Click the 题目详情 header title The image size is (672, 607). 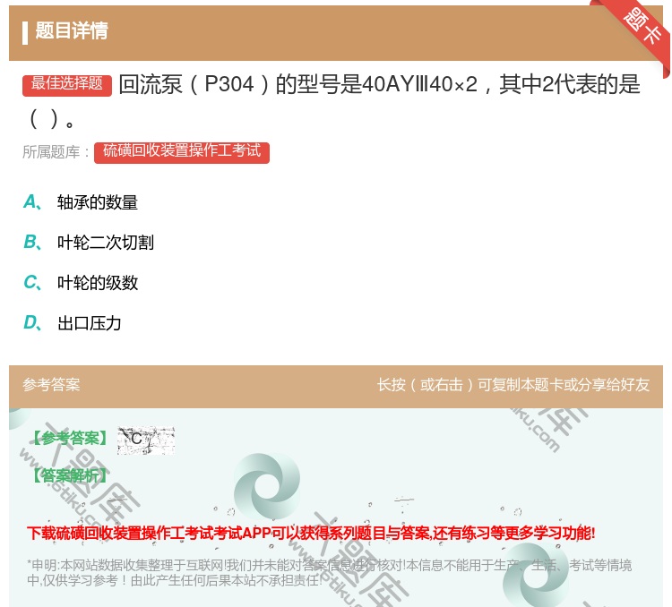click(x=72, y=30)
